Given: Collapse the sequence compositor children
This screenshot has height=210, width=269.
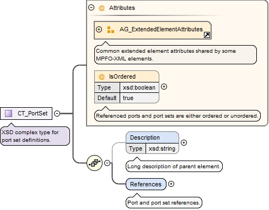Looking at the screenshot, I should [107, 163].
